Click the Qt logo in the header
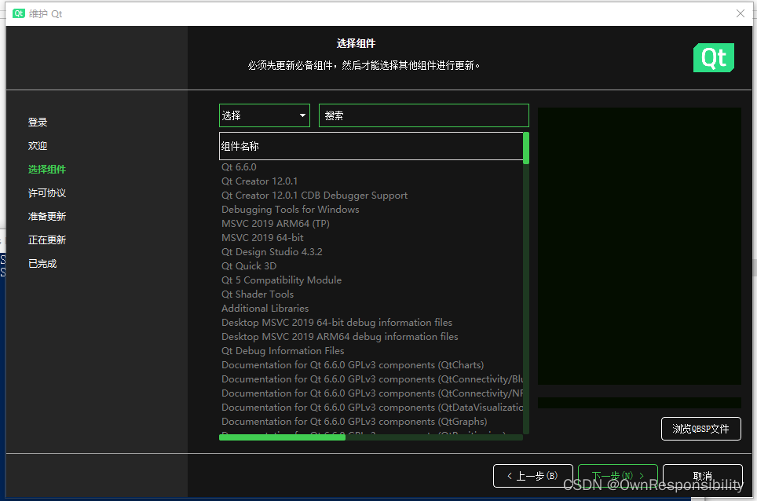The image size is (757, 501). click(714, 58)
